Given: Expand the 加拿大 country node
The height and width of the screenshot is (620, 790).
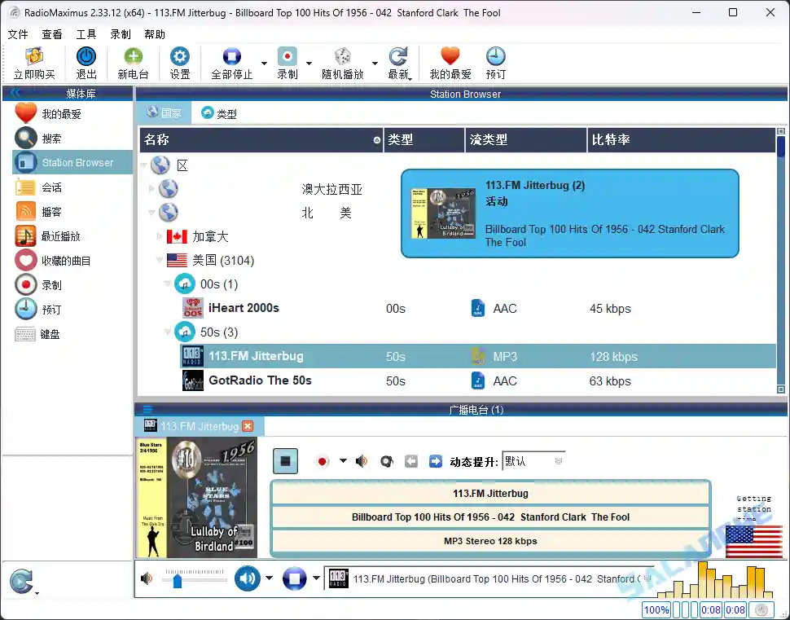Looking at the screenshot, I should coord(160,237).
